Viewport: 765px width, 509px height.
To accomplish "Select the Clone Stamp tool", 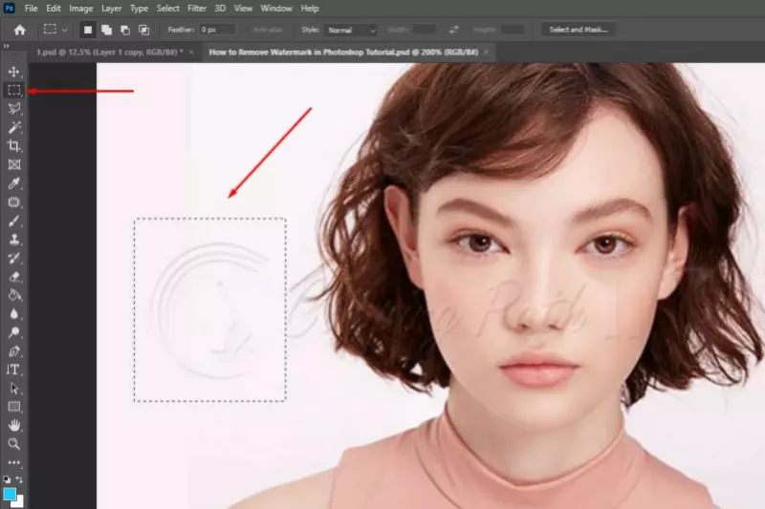I will [x=13, y=239].
